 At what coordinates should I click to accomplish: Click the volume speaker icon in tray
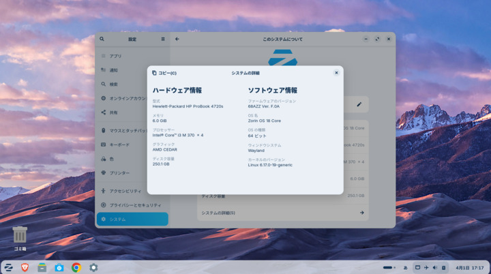click(435, 268)
